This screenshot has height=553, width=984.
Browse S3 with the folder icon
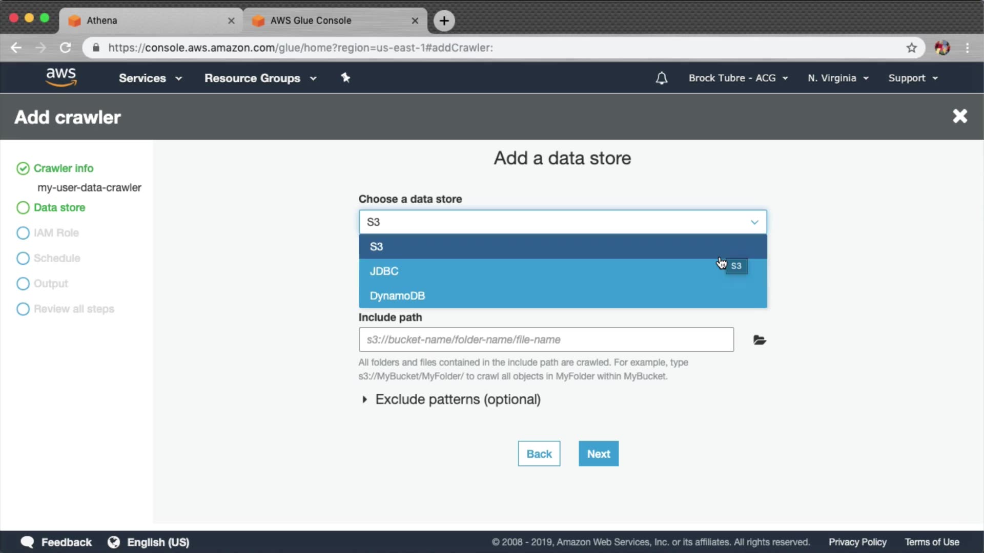[759, 340]
